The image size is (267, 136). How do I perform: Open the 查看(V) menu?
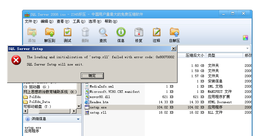[x=63, y=21]
